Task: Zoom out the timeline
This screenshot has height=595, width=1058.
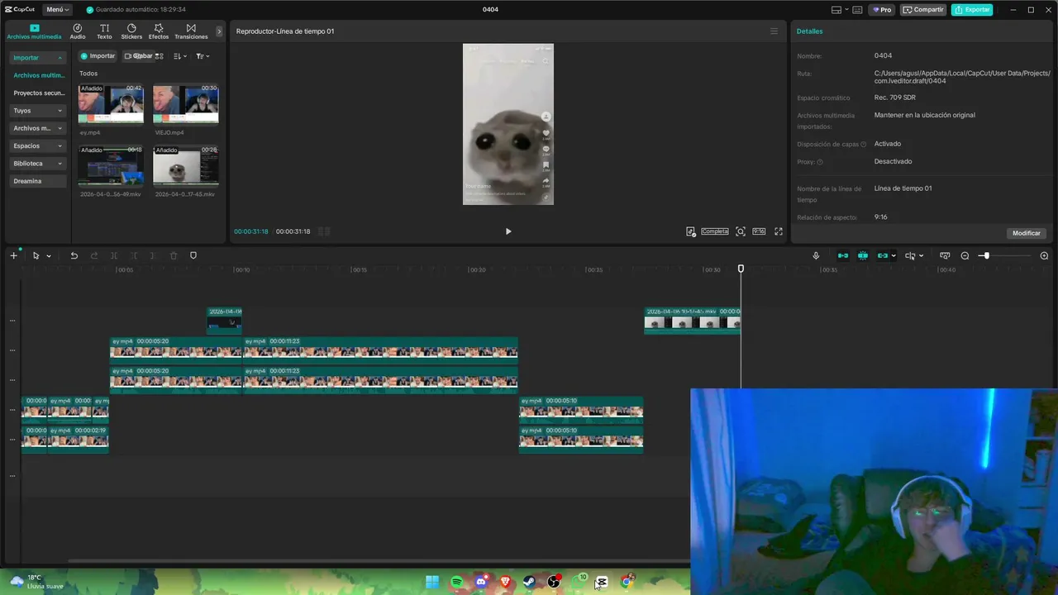Action: point(965,255)
